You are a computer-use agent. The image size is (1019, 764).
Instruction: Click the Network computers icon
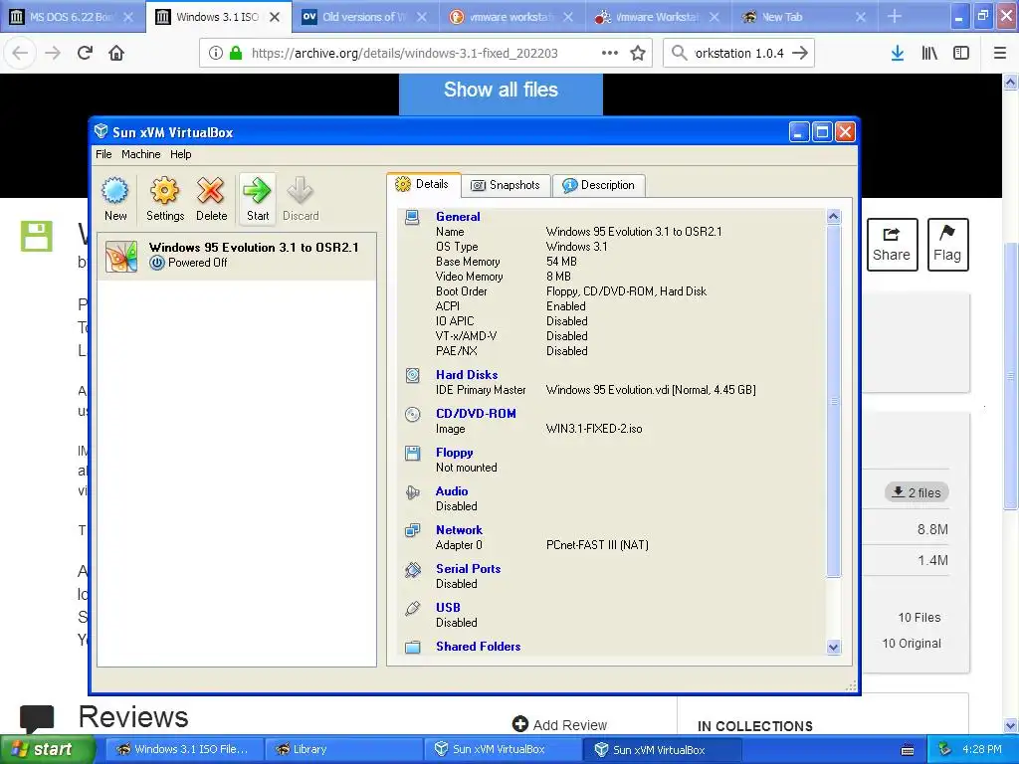[412, 530]
